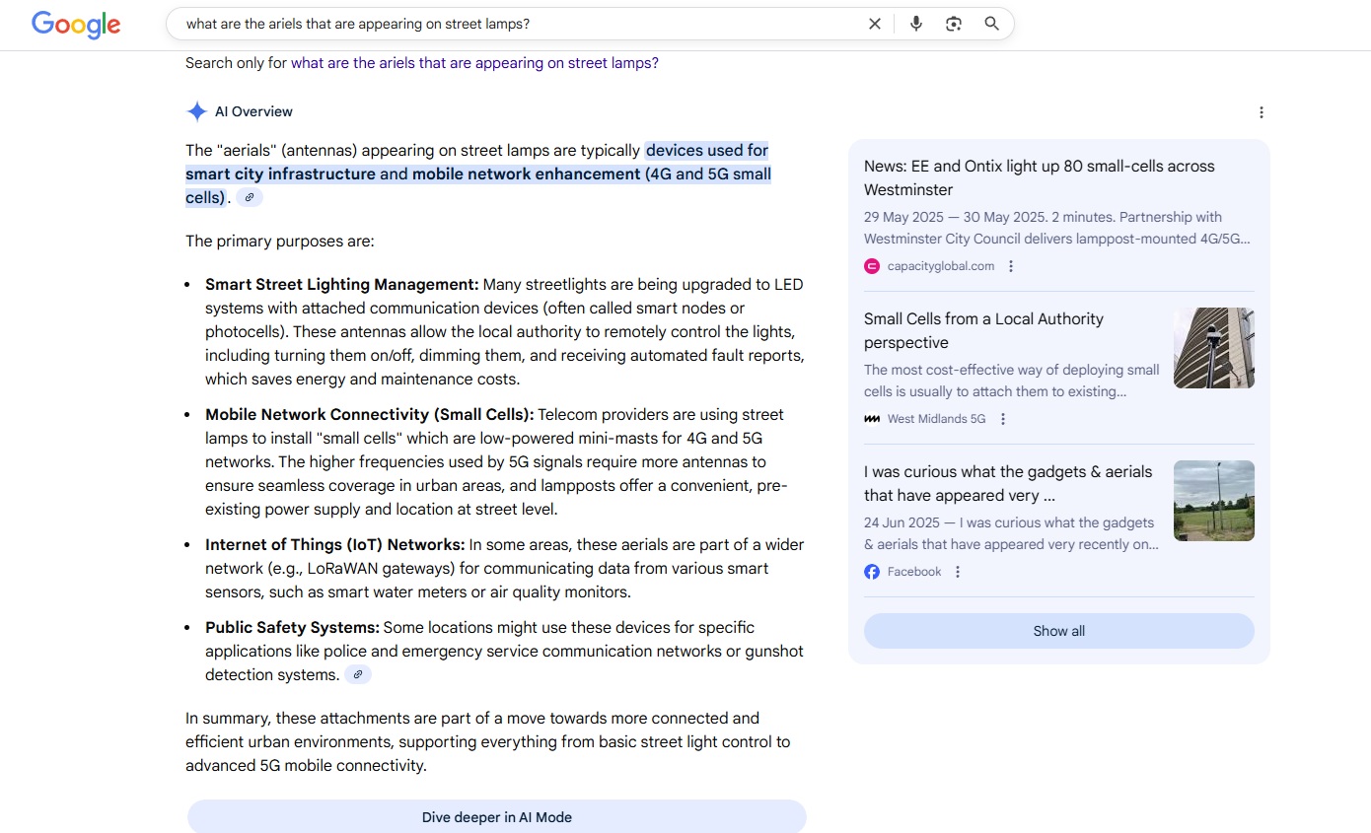Open more options for Facebook source
Viewport: 1371px width, 833px height.
click(x=957, y=572)
